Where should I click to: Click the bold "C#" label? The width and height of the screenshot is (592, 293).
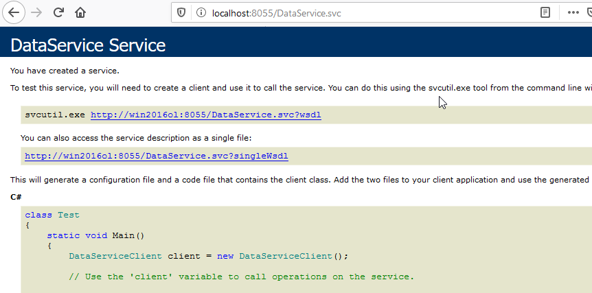click(x=16, y=198)
